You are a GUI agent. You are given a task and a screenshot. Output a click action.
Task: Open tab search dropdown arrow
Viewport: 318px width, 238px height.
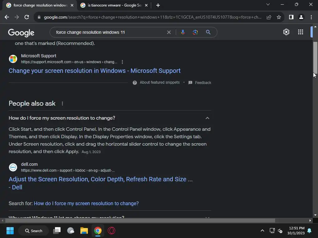pyautogui.click(x=268, y=4)
